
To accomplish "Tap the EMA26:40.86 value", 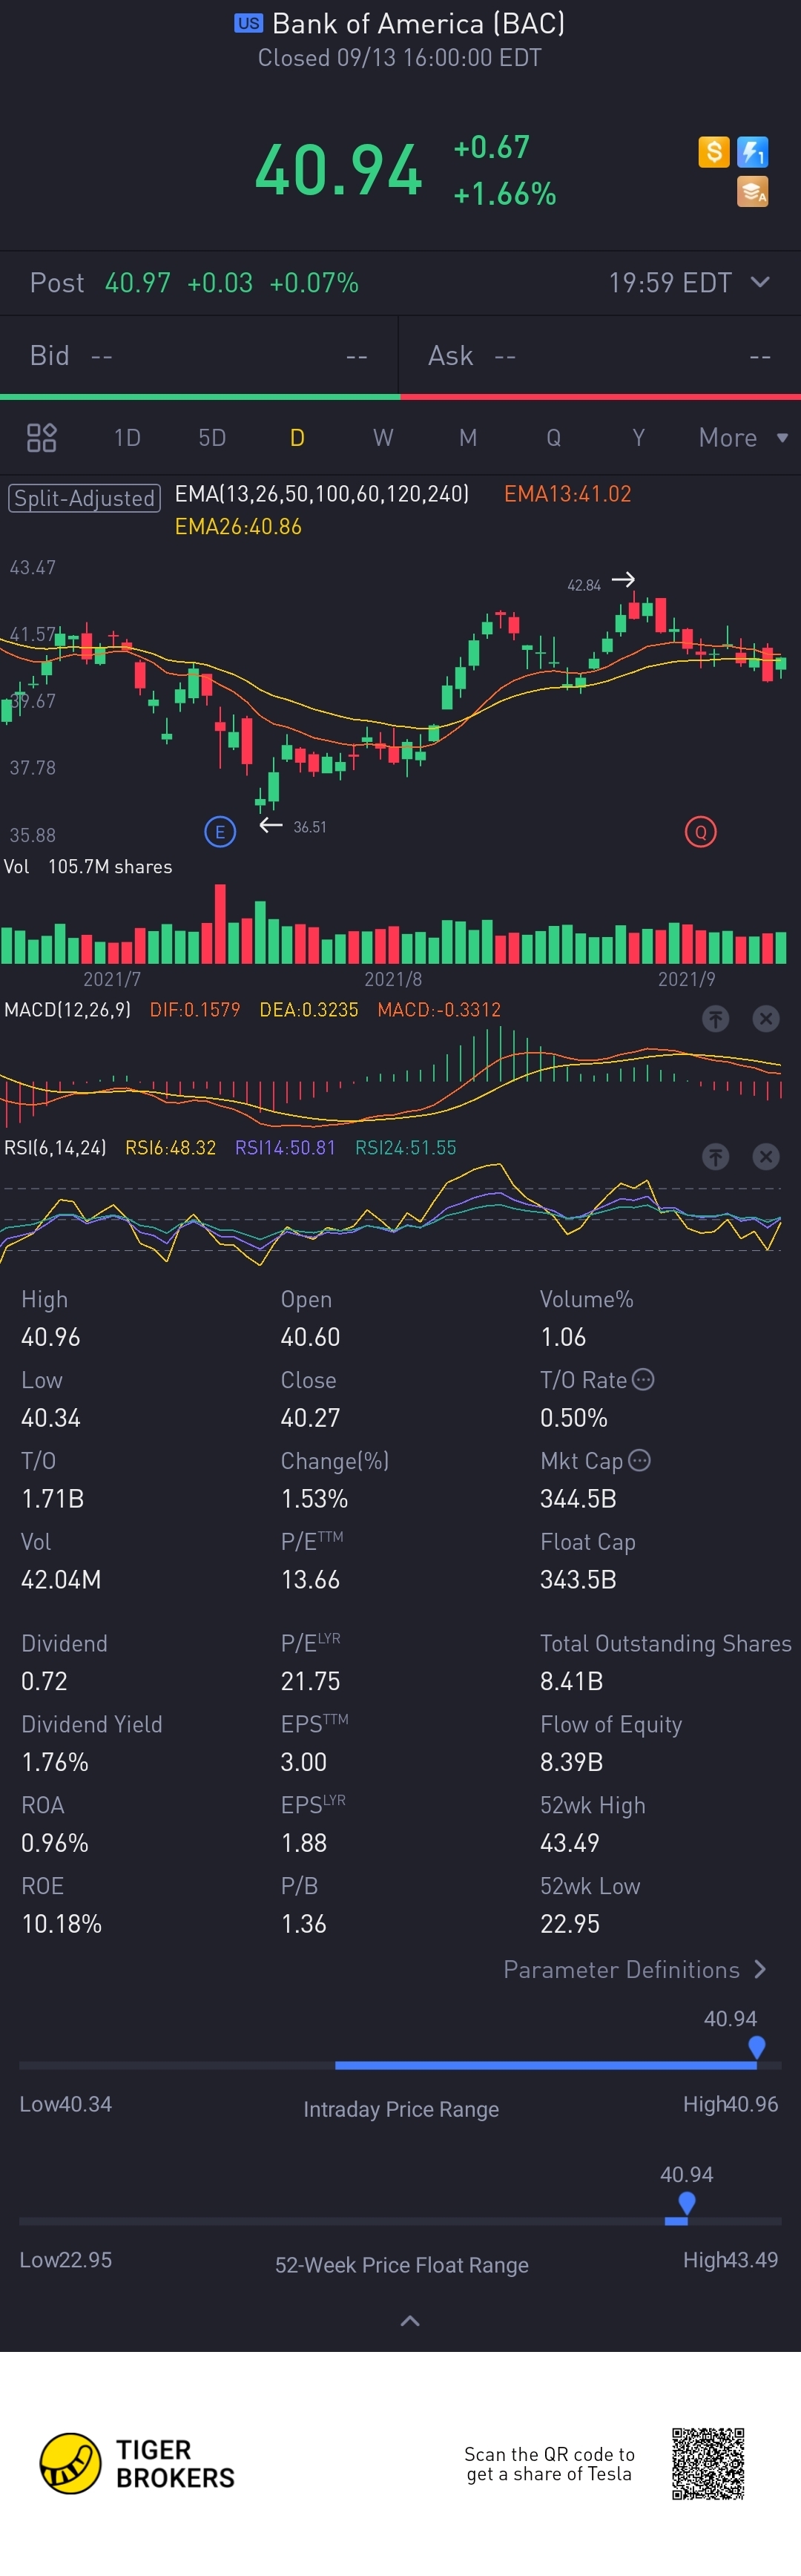I will (238, 526).
